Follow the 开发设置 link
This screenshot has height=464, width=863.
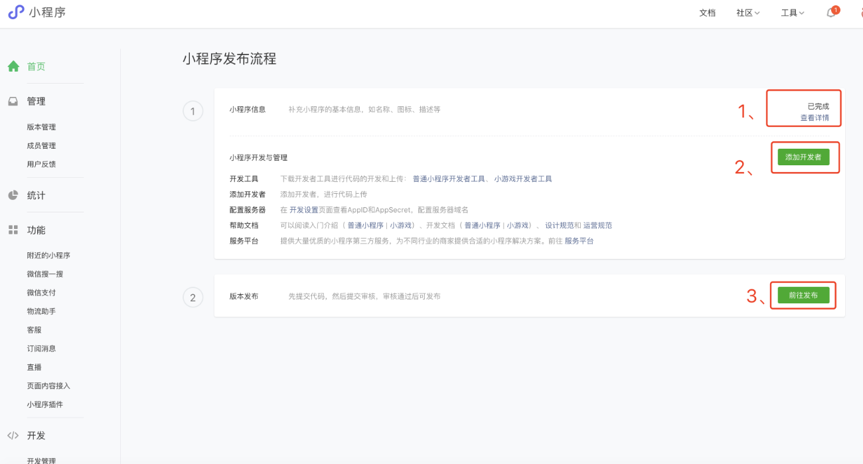tap(303, 210)
